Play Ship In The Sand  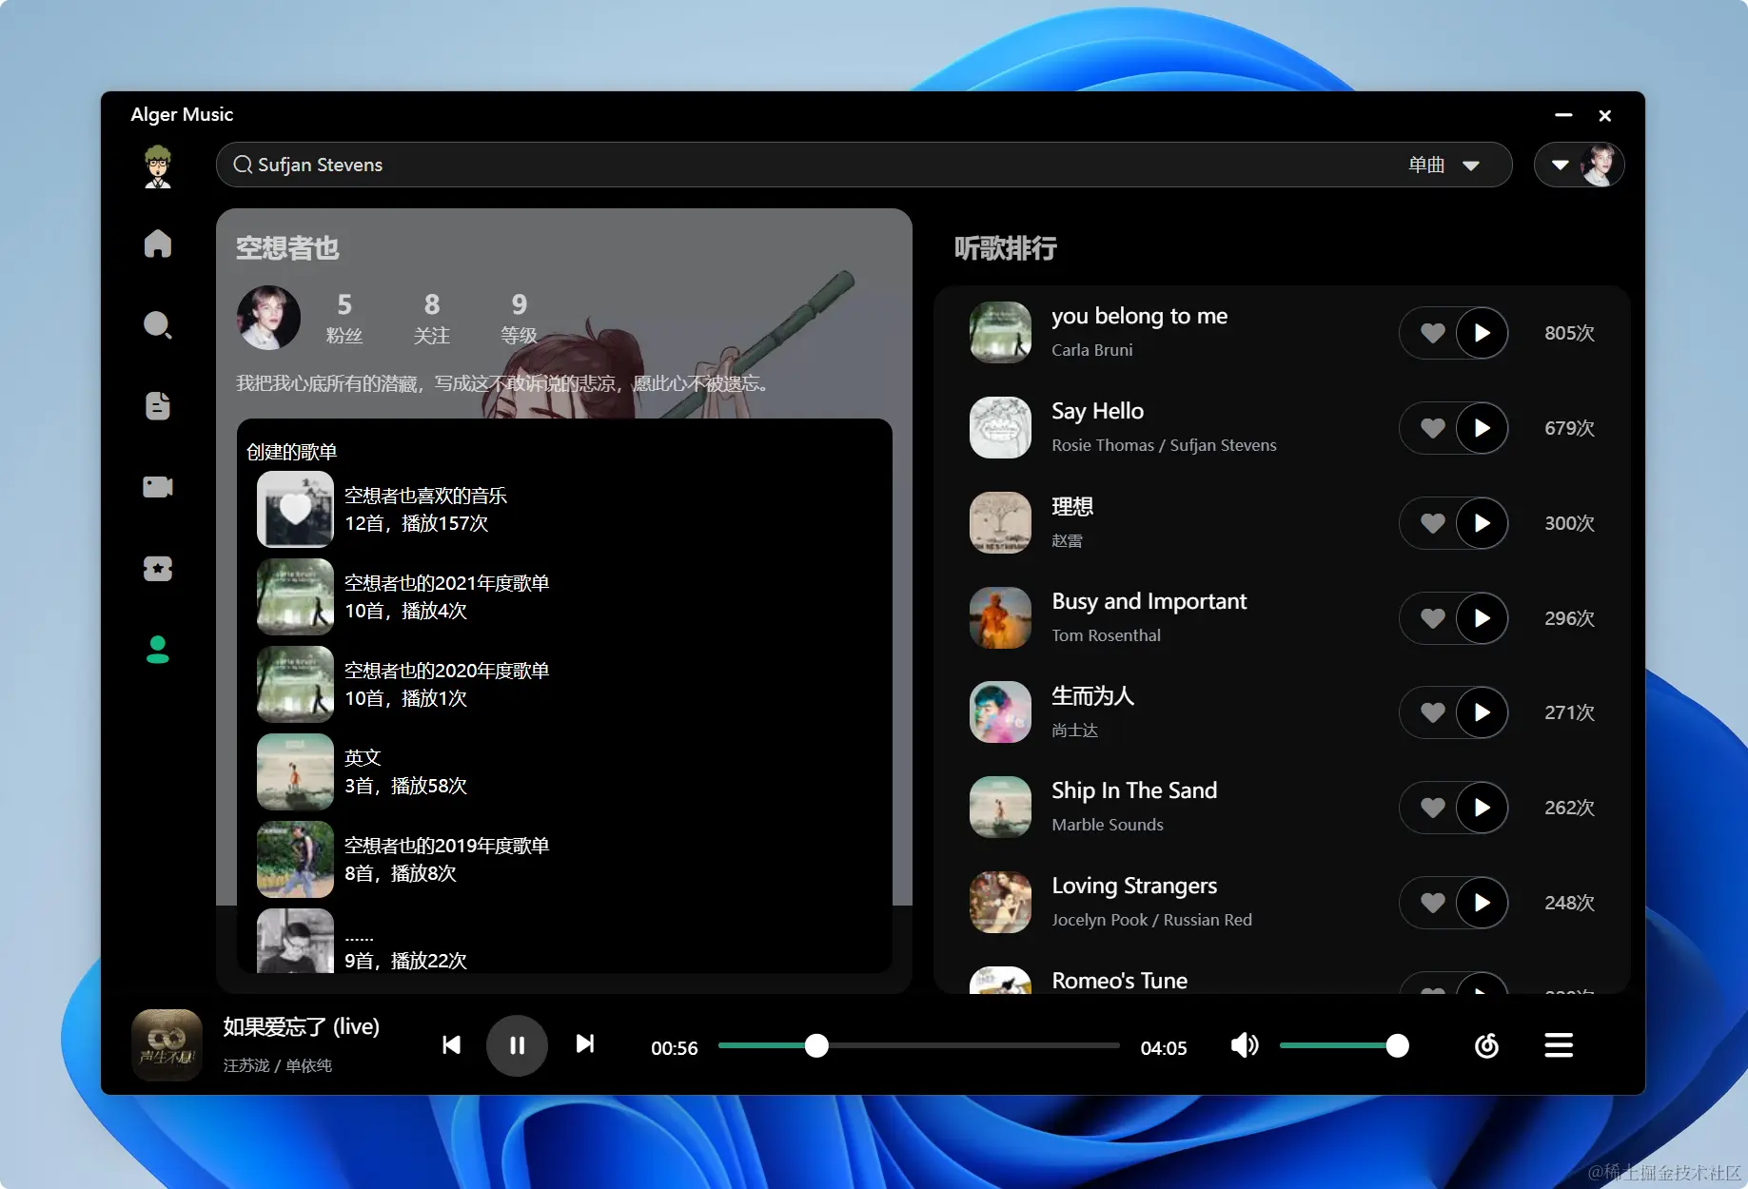pyautogui.click(x=1482, y=808)
